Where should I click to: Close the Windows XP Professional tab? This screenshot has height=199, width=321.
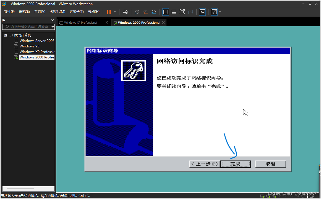[x=107, y=23]
